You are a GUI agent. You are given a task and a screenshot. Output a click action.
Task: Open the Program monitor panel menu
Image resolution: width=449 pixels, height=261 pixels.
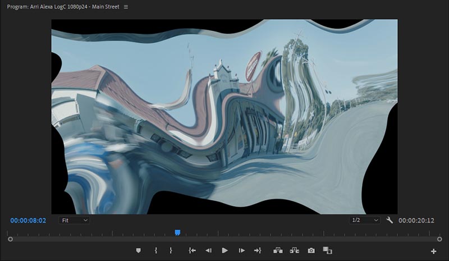click(x=126, y=7)
